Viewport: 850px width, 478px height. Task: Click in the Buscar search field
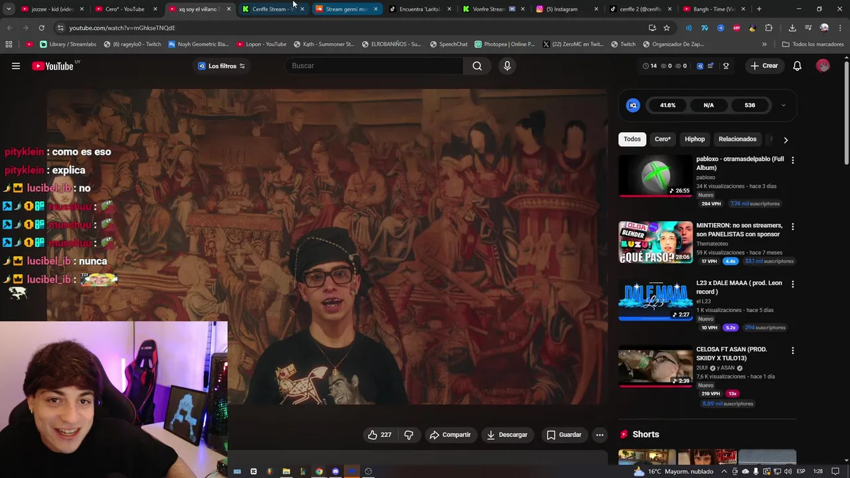pyautogui.click(x=373, y=66)
